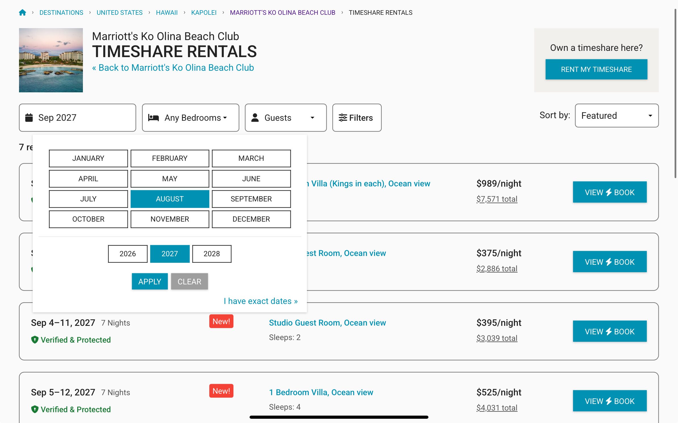Open the Sep 2027 date picker field

tap(78, 118)
